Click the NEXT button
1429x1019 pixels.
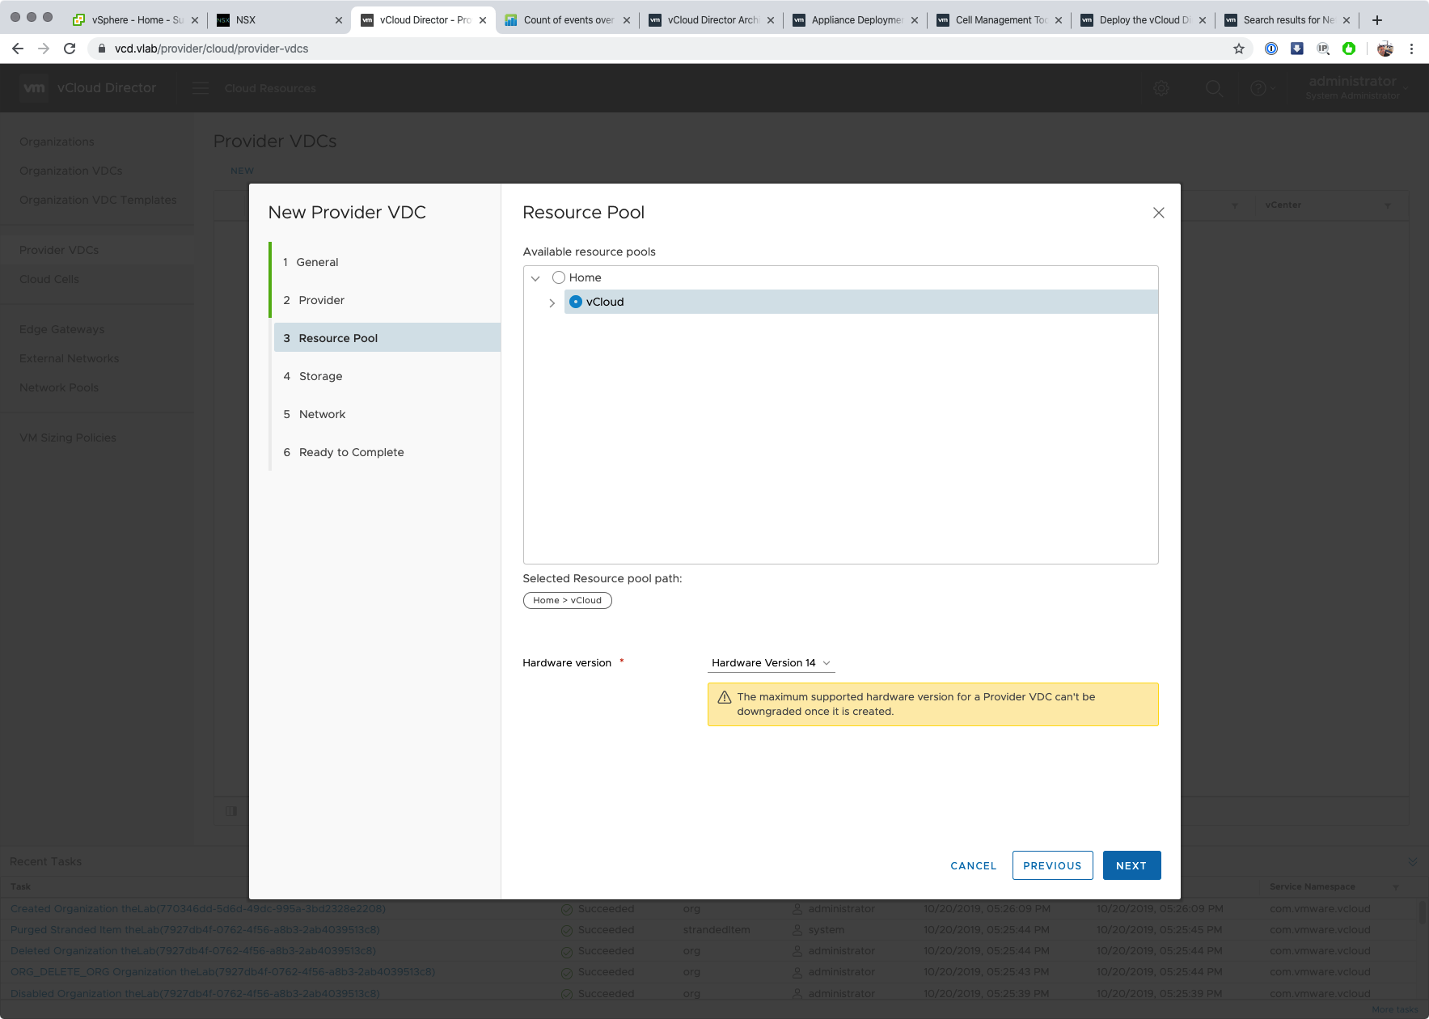click(1131, 865)
